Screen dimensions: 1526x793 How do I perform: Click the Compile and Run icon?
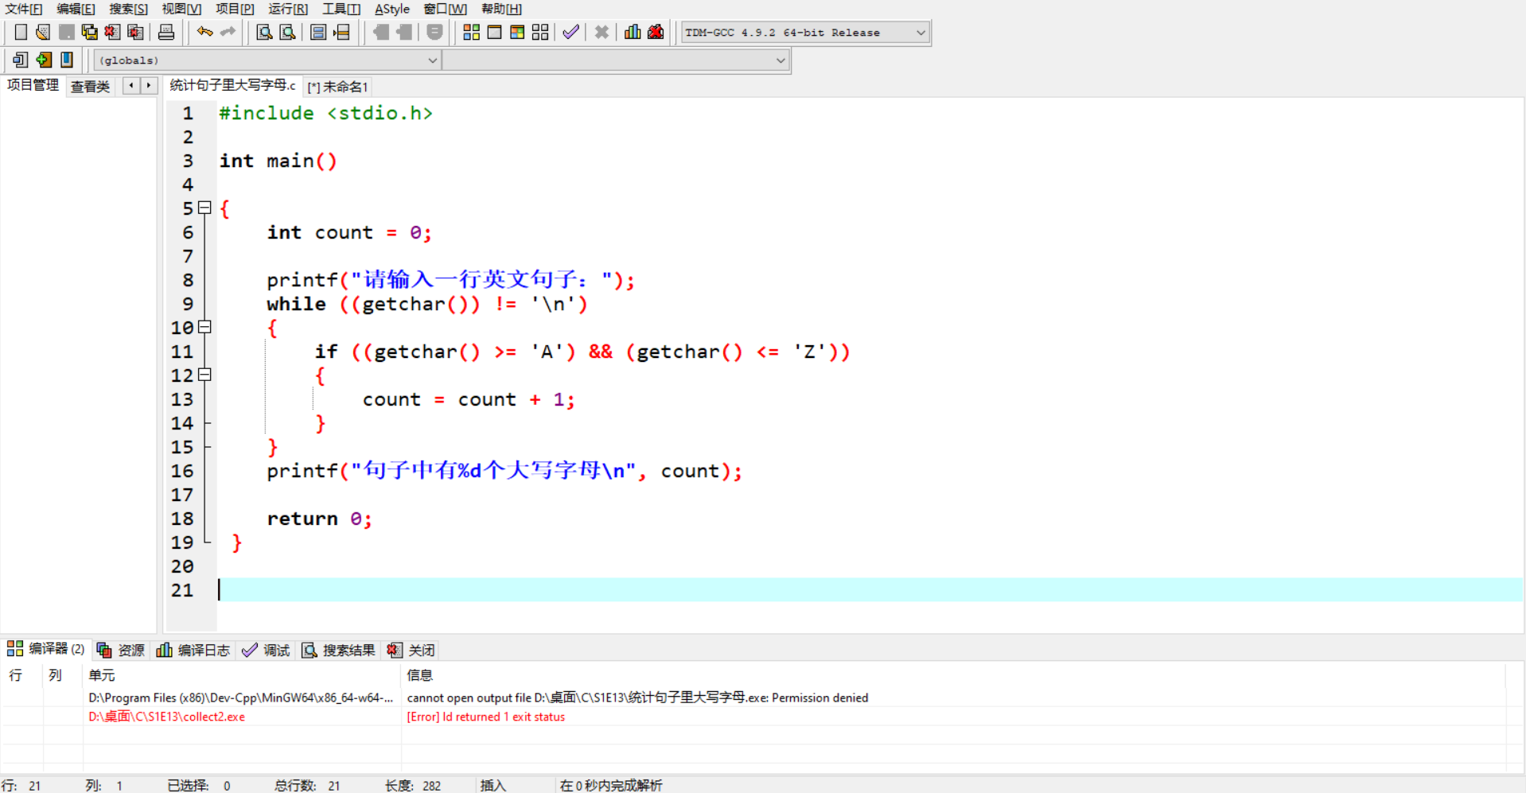click(517, 32)
